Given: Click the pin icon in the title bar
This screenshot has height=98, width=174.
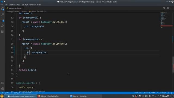Looking at the screenshot, I should coord(4,2).
